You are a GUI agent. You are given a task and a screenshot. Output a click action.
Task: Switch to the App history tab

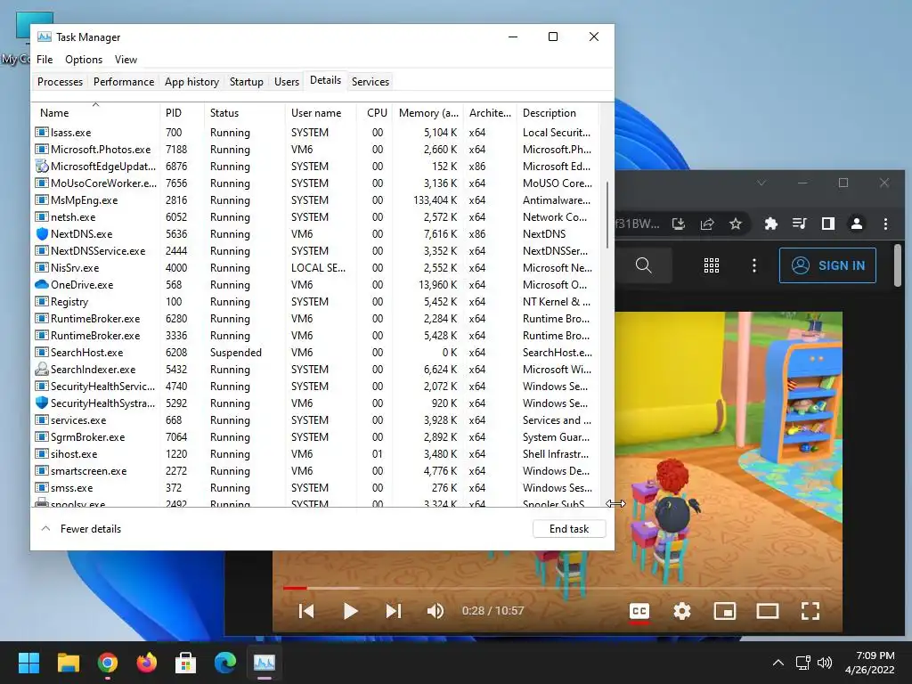click(x=192, y=81)
